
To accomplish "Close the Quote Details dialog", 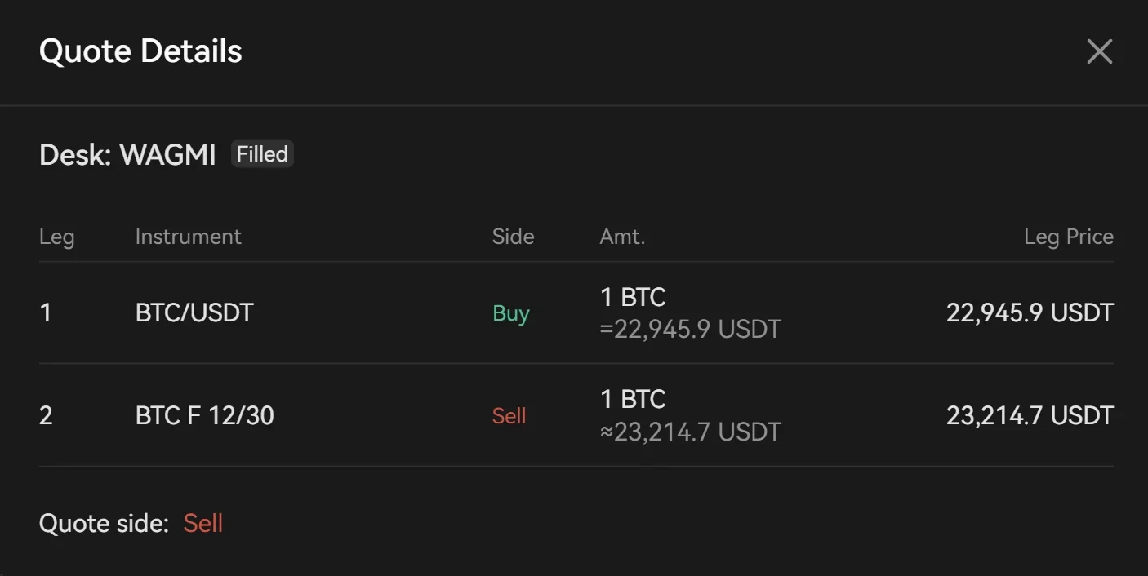I will coord(1099,51).
